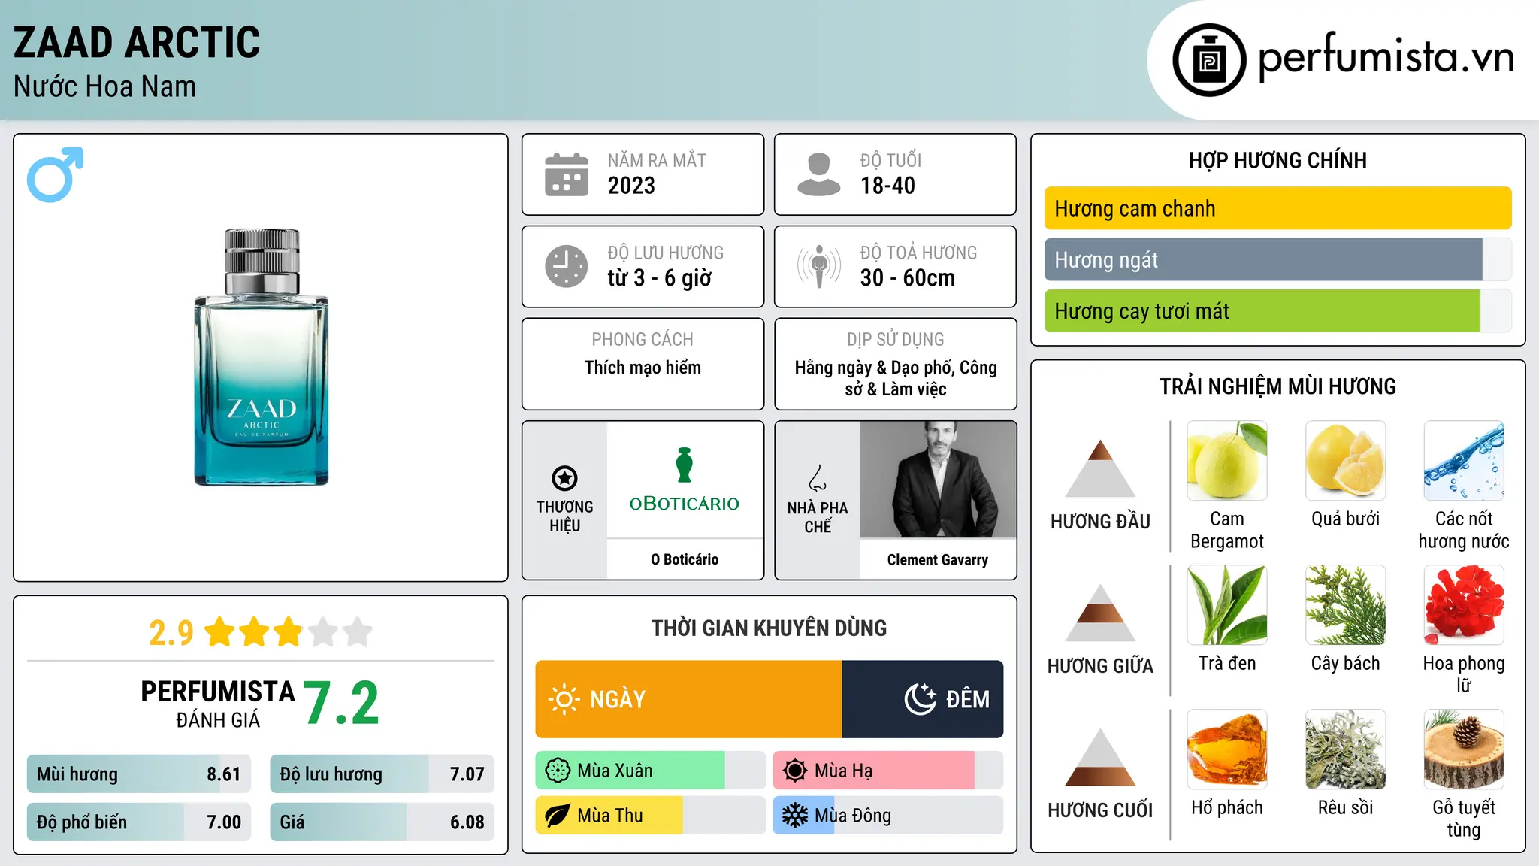The image size is (1539, 866).
Task: Select the Trà đen note image
Action: click(1227, 605)
